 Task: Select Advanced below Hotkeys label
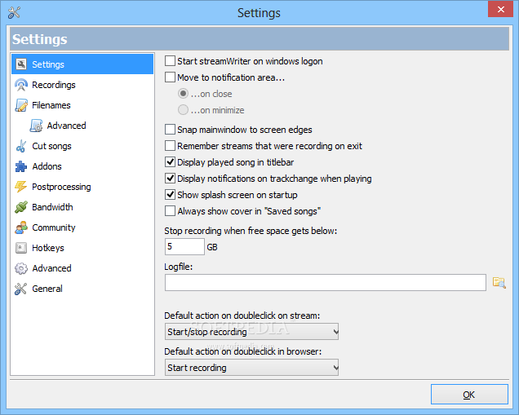tap(51, 268)
